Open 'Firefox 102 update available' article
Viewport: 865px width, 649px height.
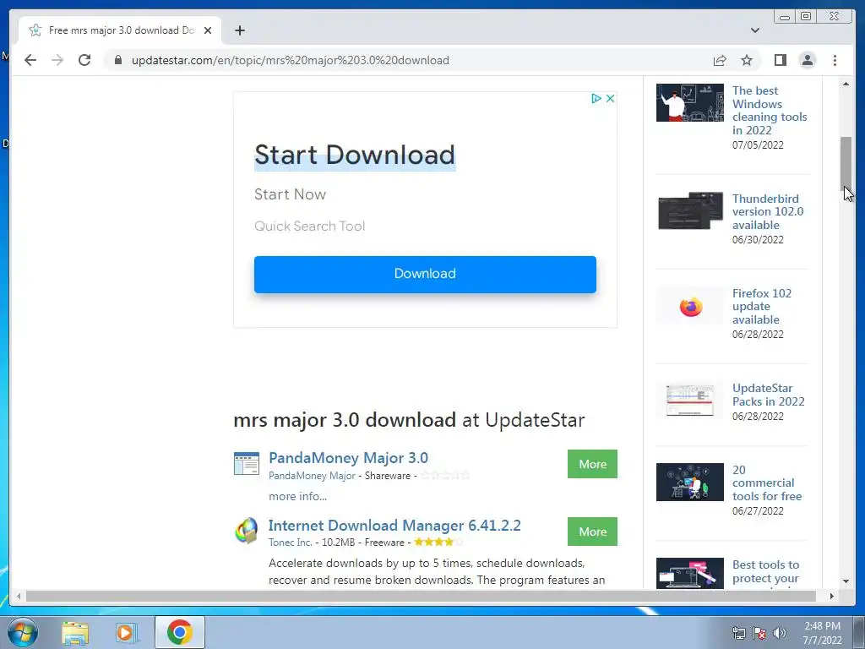point(761,307)
